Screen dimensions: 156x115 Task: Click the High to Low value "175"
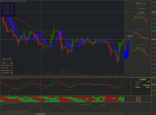(11, 68)
